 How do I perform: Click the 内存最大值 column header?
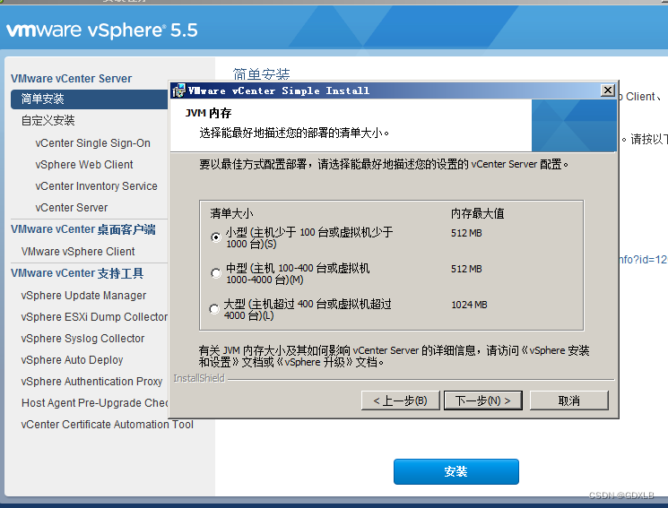coord(477,213)
